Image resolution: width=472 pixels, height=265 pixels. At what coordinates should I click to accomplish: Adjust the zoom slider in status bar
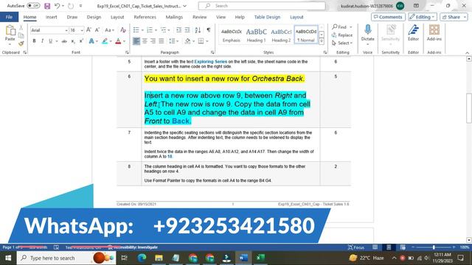coord(434,247)
